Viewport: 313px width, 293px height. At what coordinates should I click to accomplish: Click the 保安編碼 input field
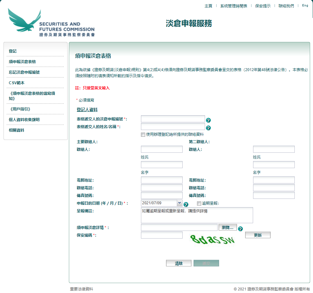[x=161, y=235]
